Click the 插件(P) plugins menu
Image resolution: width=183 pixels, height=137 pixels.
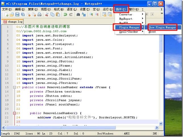pos(121,9)
